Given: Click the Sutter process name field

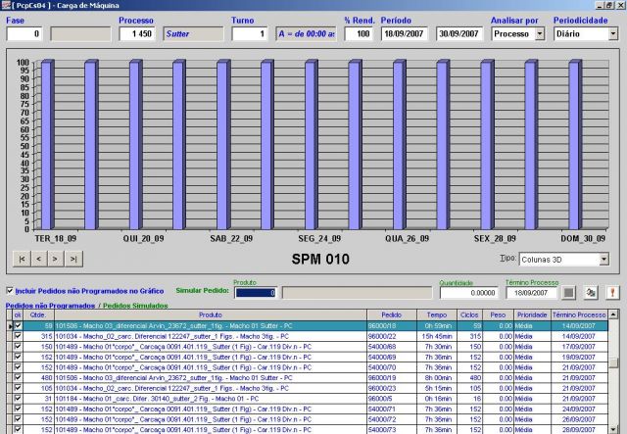Looking at the screenshot, I should (194, 34).
